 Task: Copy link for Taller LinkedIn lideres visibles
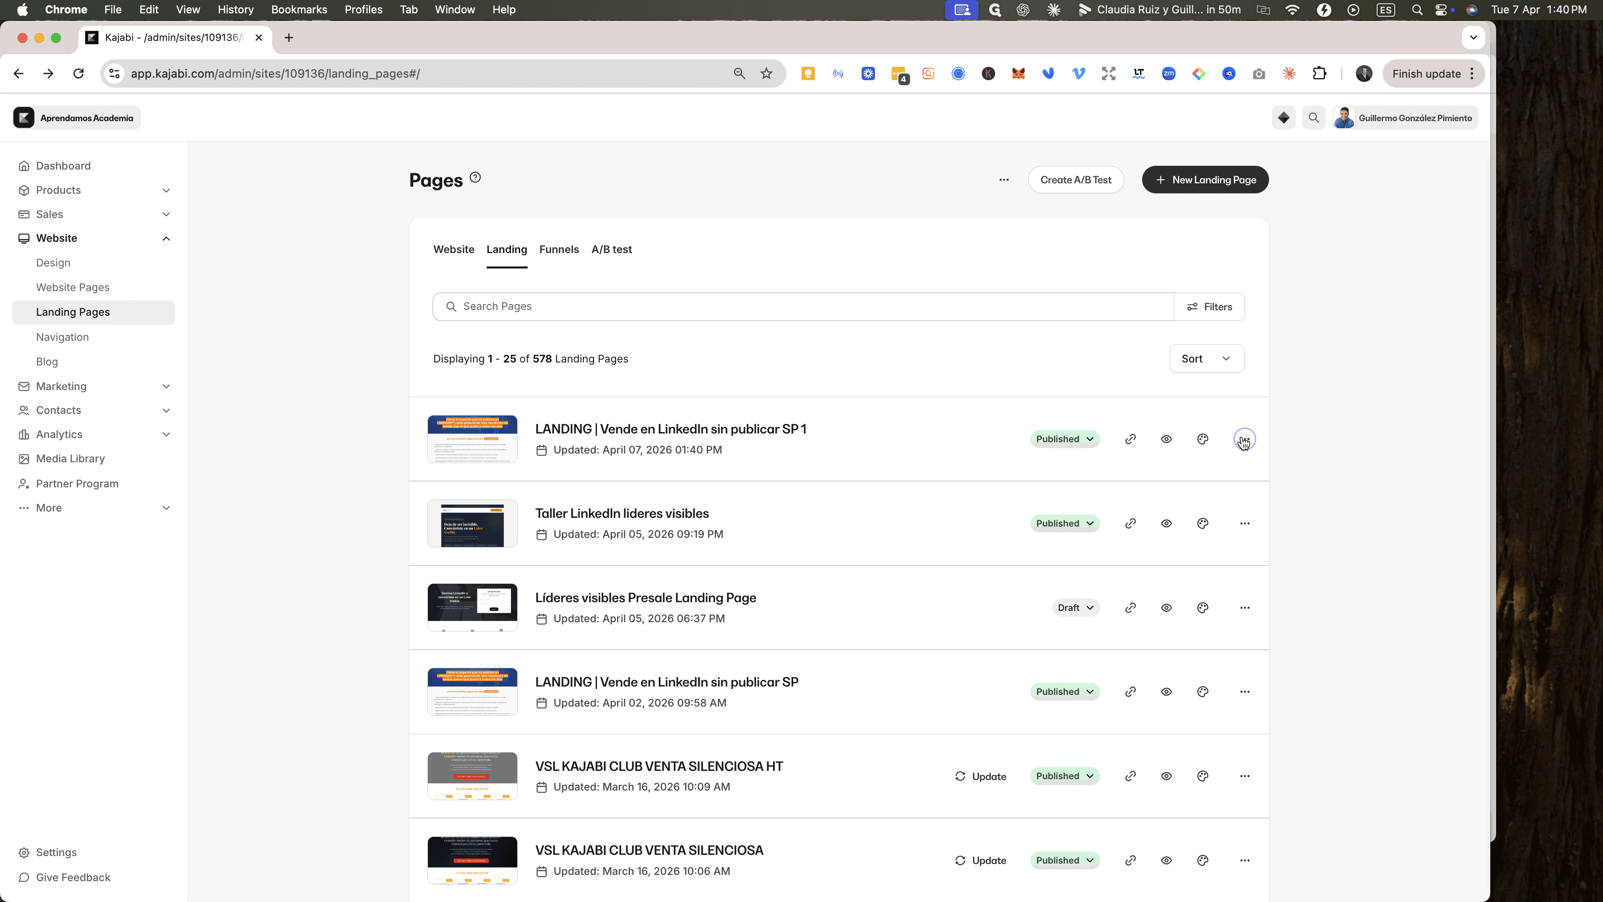(x=1130, y=524)
